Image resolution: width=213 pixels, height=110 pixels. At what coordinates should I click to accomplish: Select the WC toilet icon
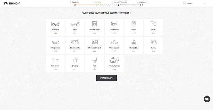pos(95,60)
